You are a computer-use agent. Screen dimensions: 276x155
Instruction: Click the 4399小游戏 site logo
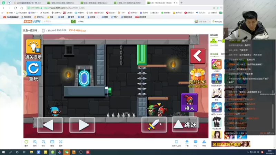32,21
